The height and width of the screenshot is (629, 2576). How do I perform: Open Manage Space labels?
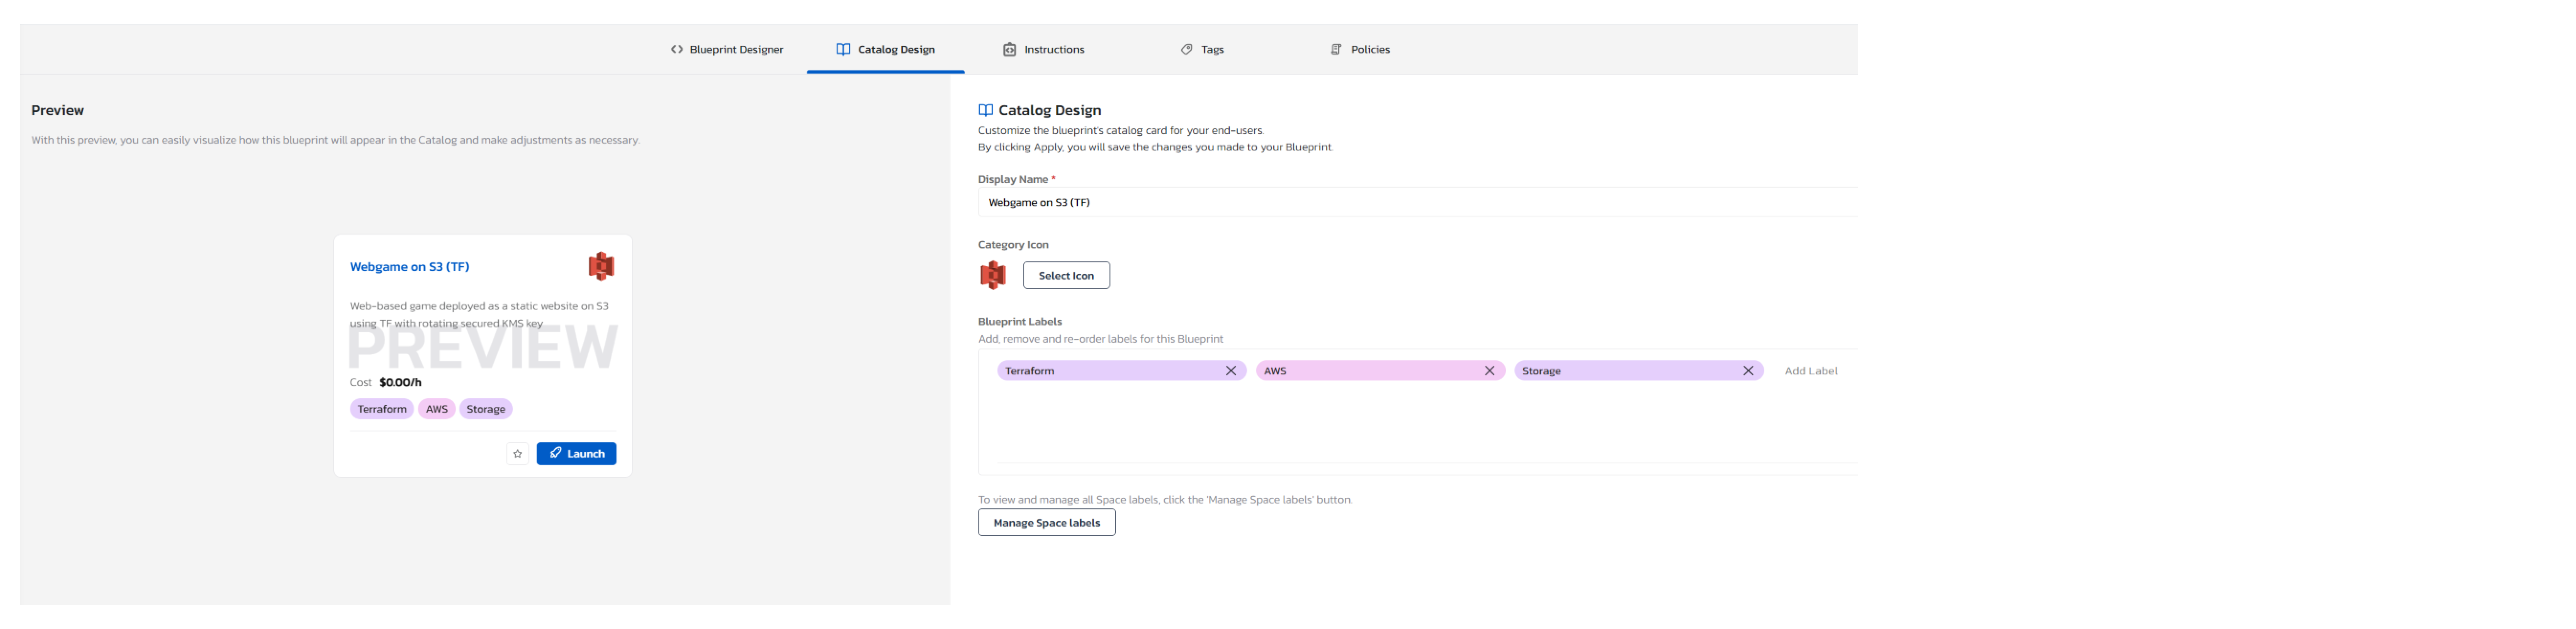pyautogui.click(x=1046, y=523)
